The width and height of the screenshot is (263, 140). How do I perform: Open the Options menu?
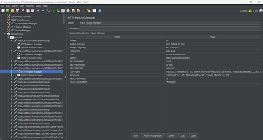coord(30,6)
